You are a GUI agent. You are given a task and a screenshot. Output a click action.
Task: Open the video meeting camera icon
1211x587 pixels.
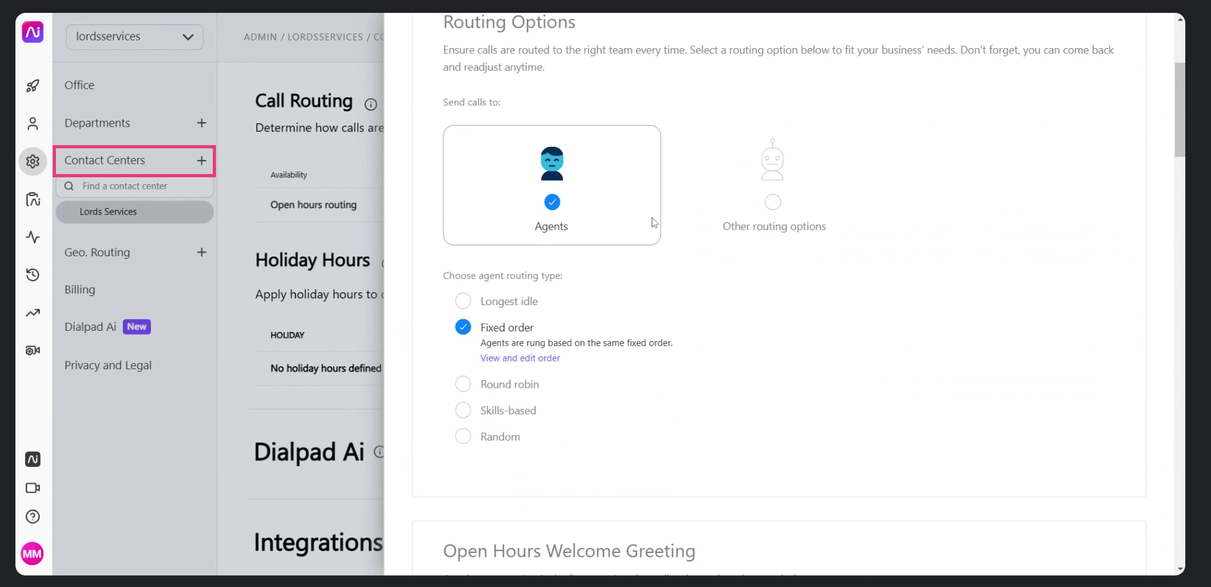[x=33, y=488]
